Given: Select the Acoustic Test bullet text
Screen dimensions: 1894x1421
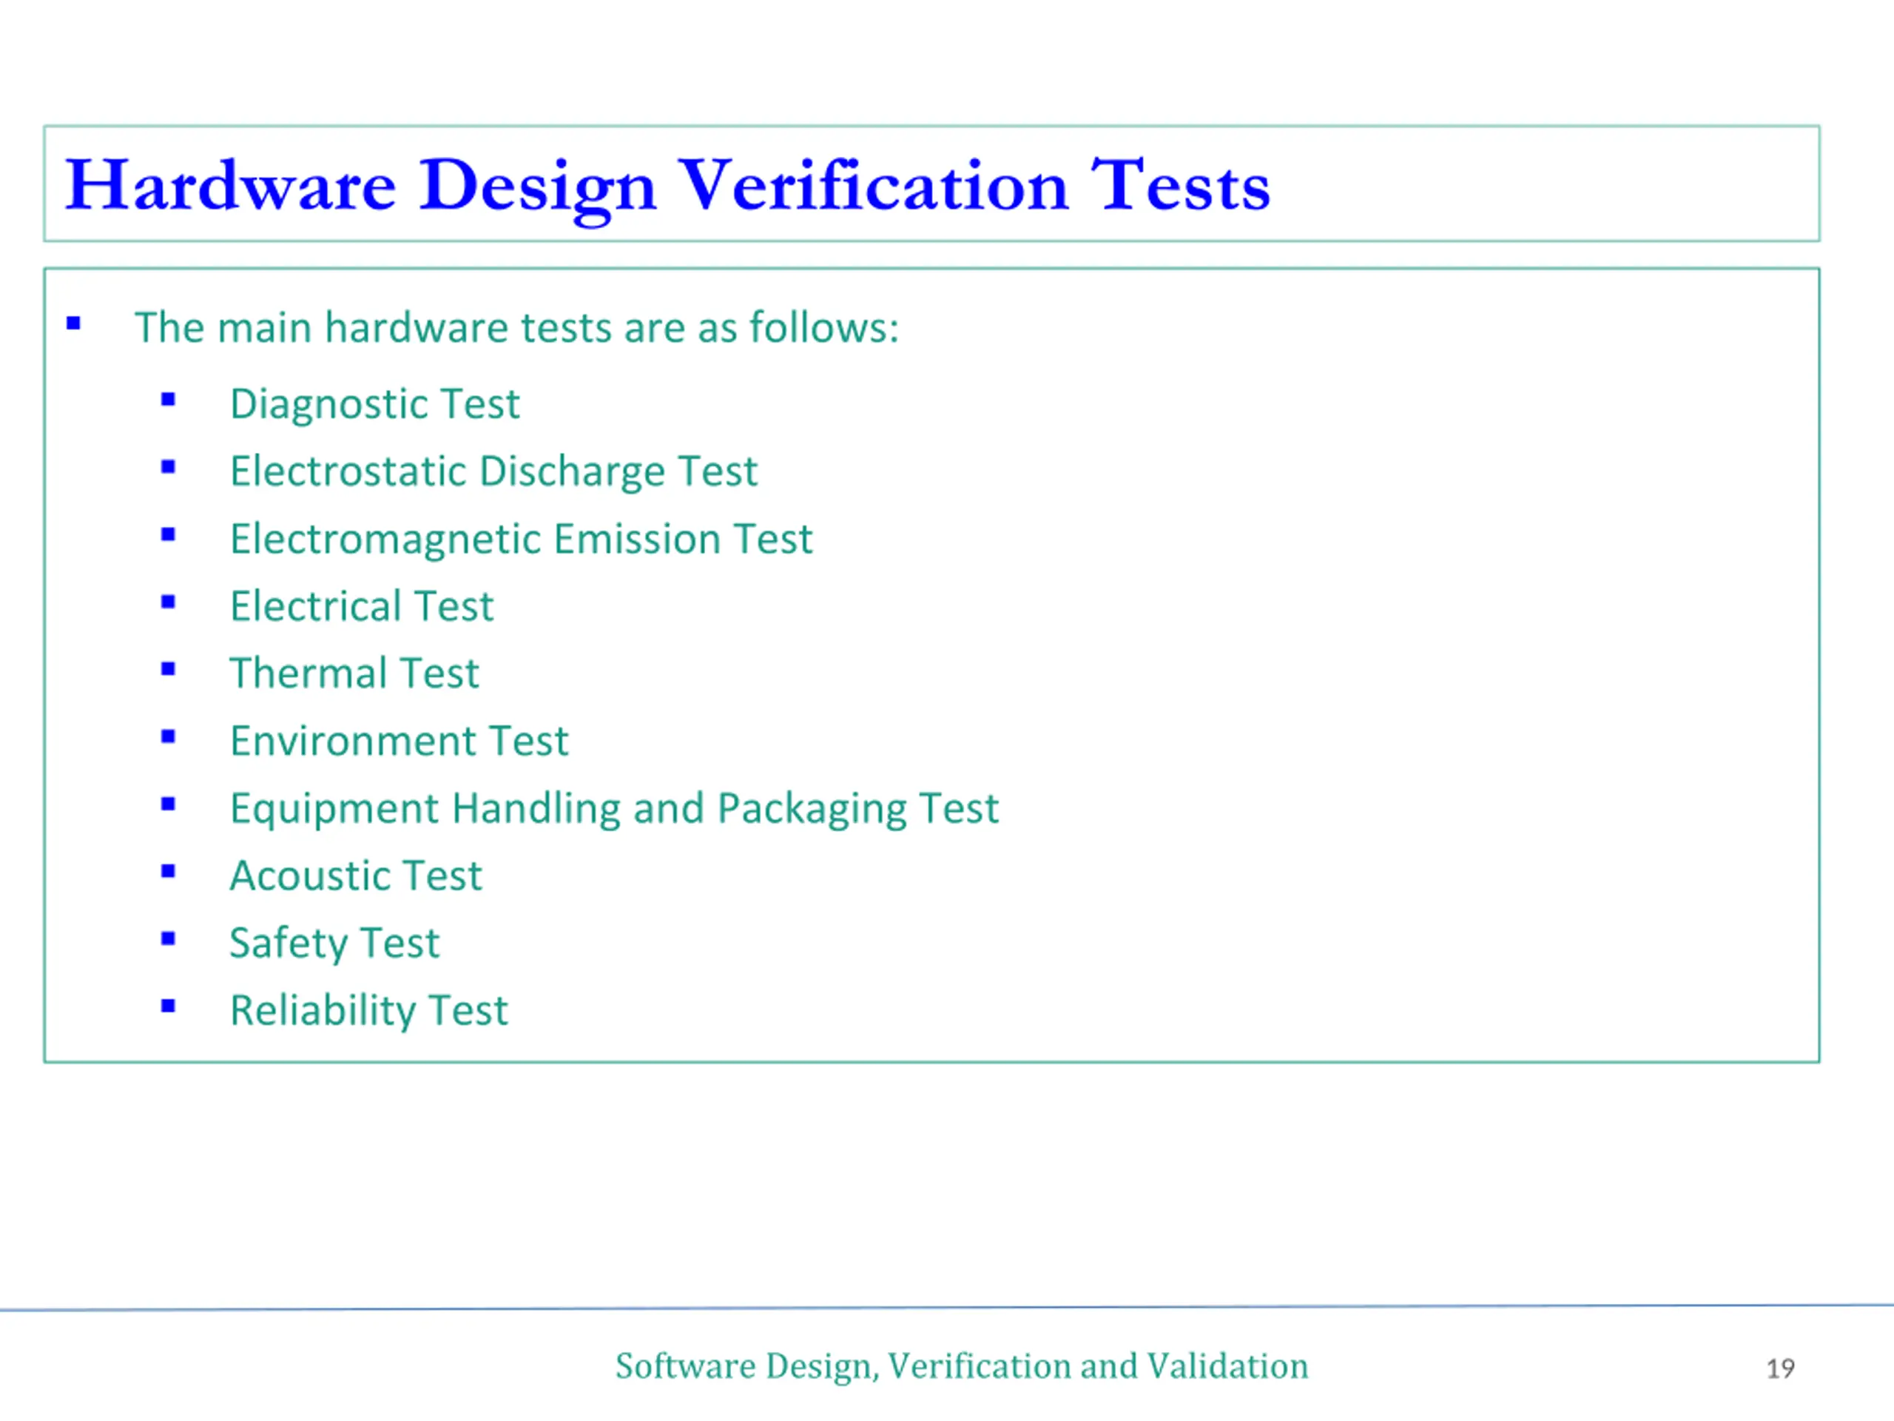Looking at the screenshot, I should click(x=355, y=876).
